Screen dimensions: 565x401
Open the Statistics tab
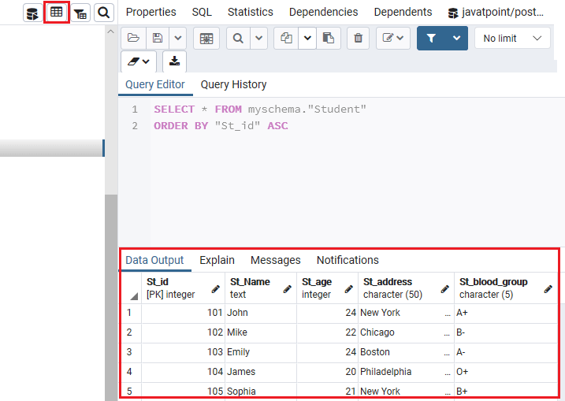(251, 13)
